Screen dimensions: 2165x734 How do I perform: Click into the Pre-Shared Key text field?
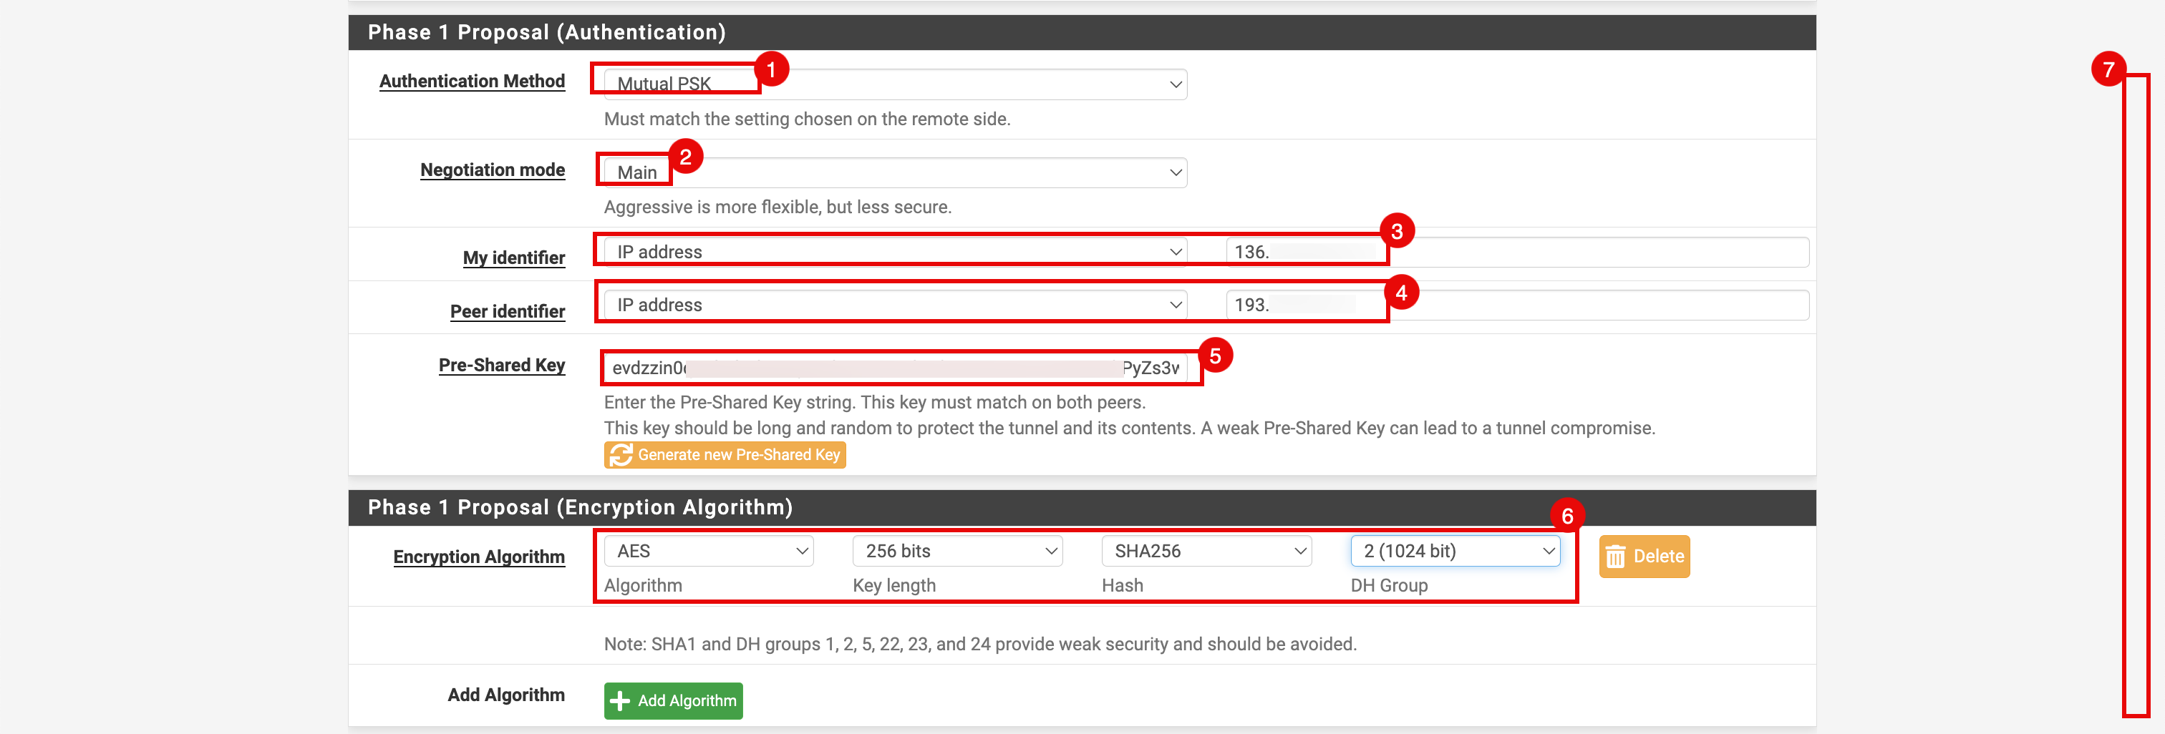point(894,368)
